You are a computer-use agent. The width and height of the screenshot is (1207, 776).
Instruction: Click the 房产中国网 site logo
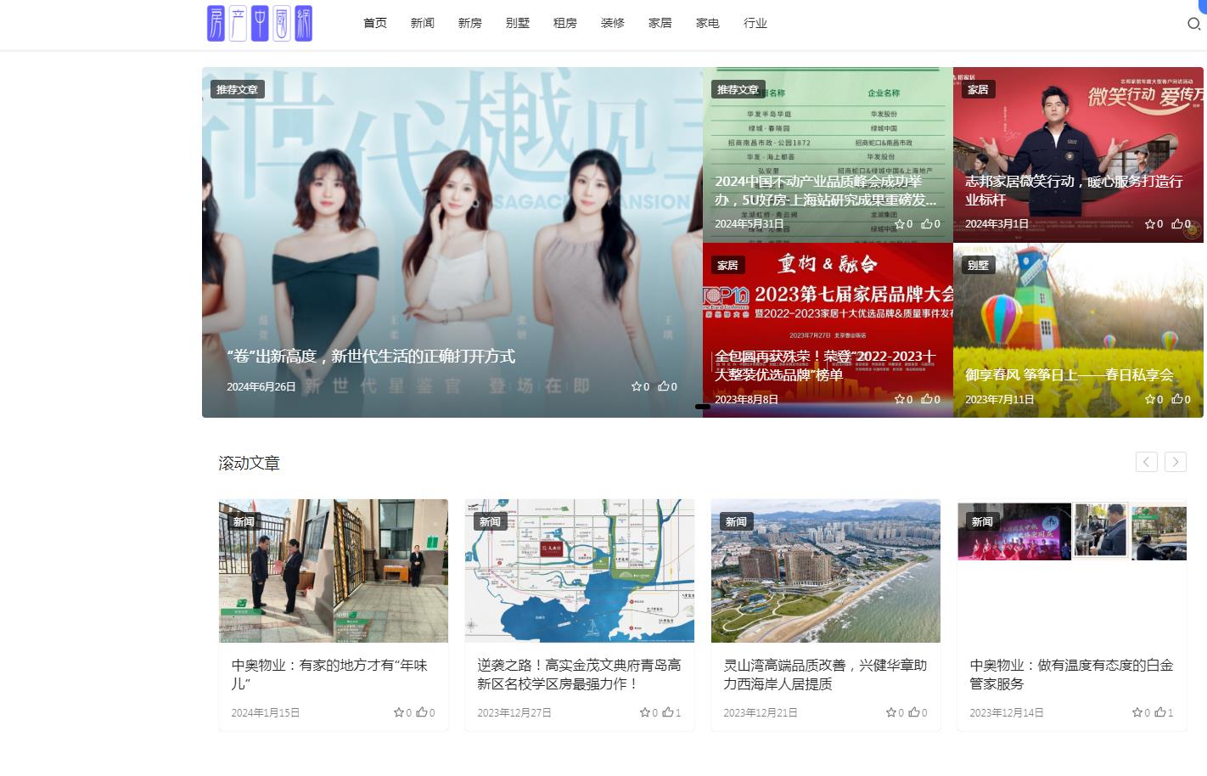tap(260, 24)
